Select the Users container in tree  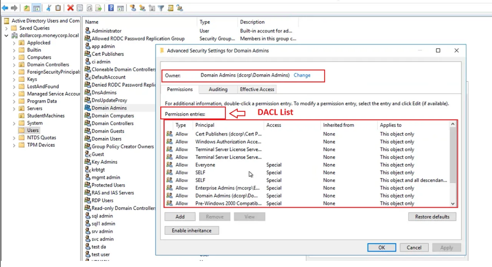(x=33, y=130)
